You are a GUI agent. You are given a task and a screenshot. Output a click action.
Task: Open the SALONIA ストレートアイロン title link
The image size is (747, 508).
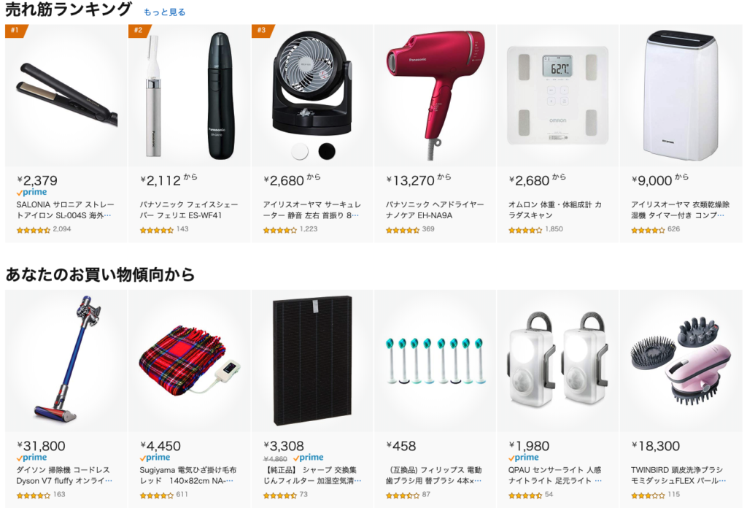(x=65, y=209)
